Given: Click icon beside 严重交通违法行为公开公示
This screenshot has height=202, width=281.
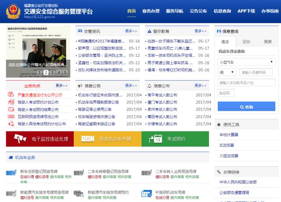Looking at the screenshot, I should [x=11, y=94].
